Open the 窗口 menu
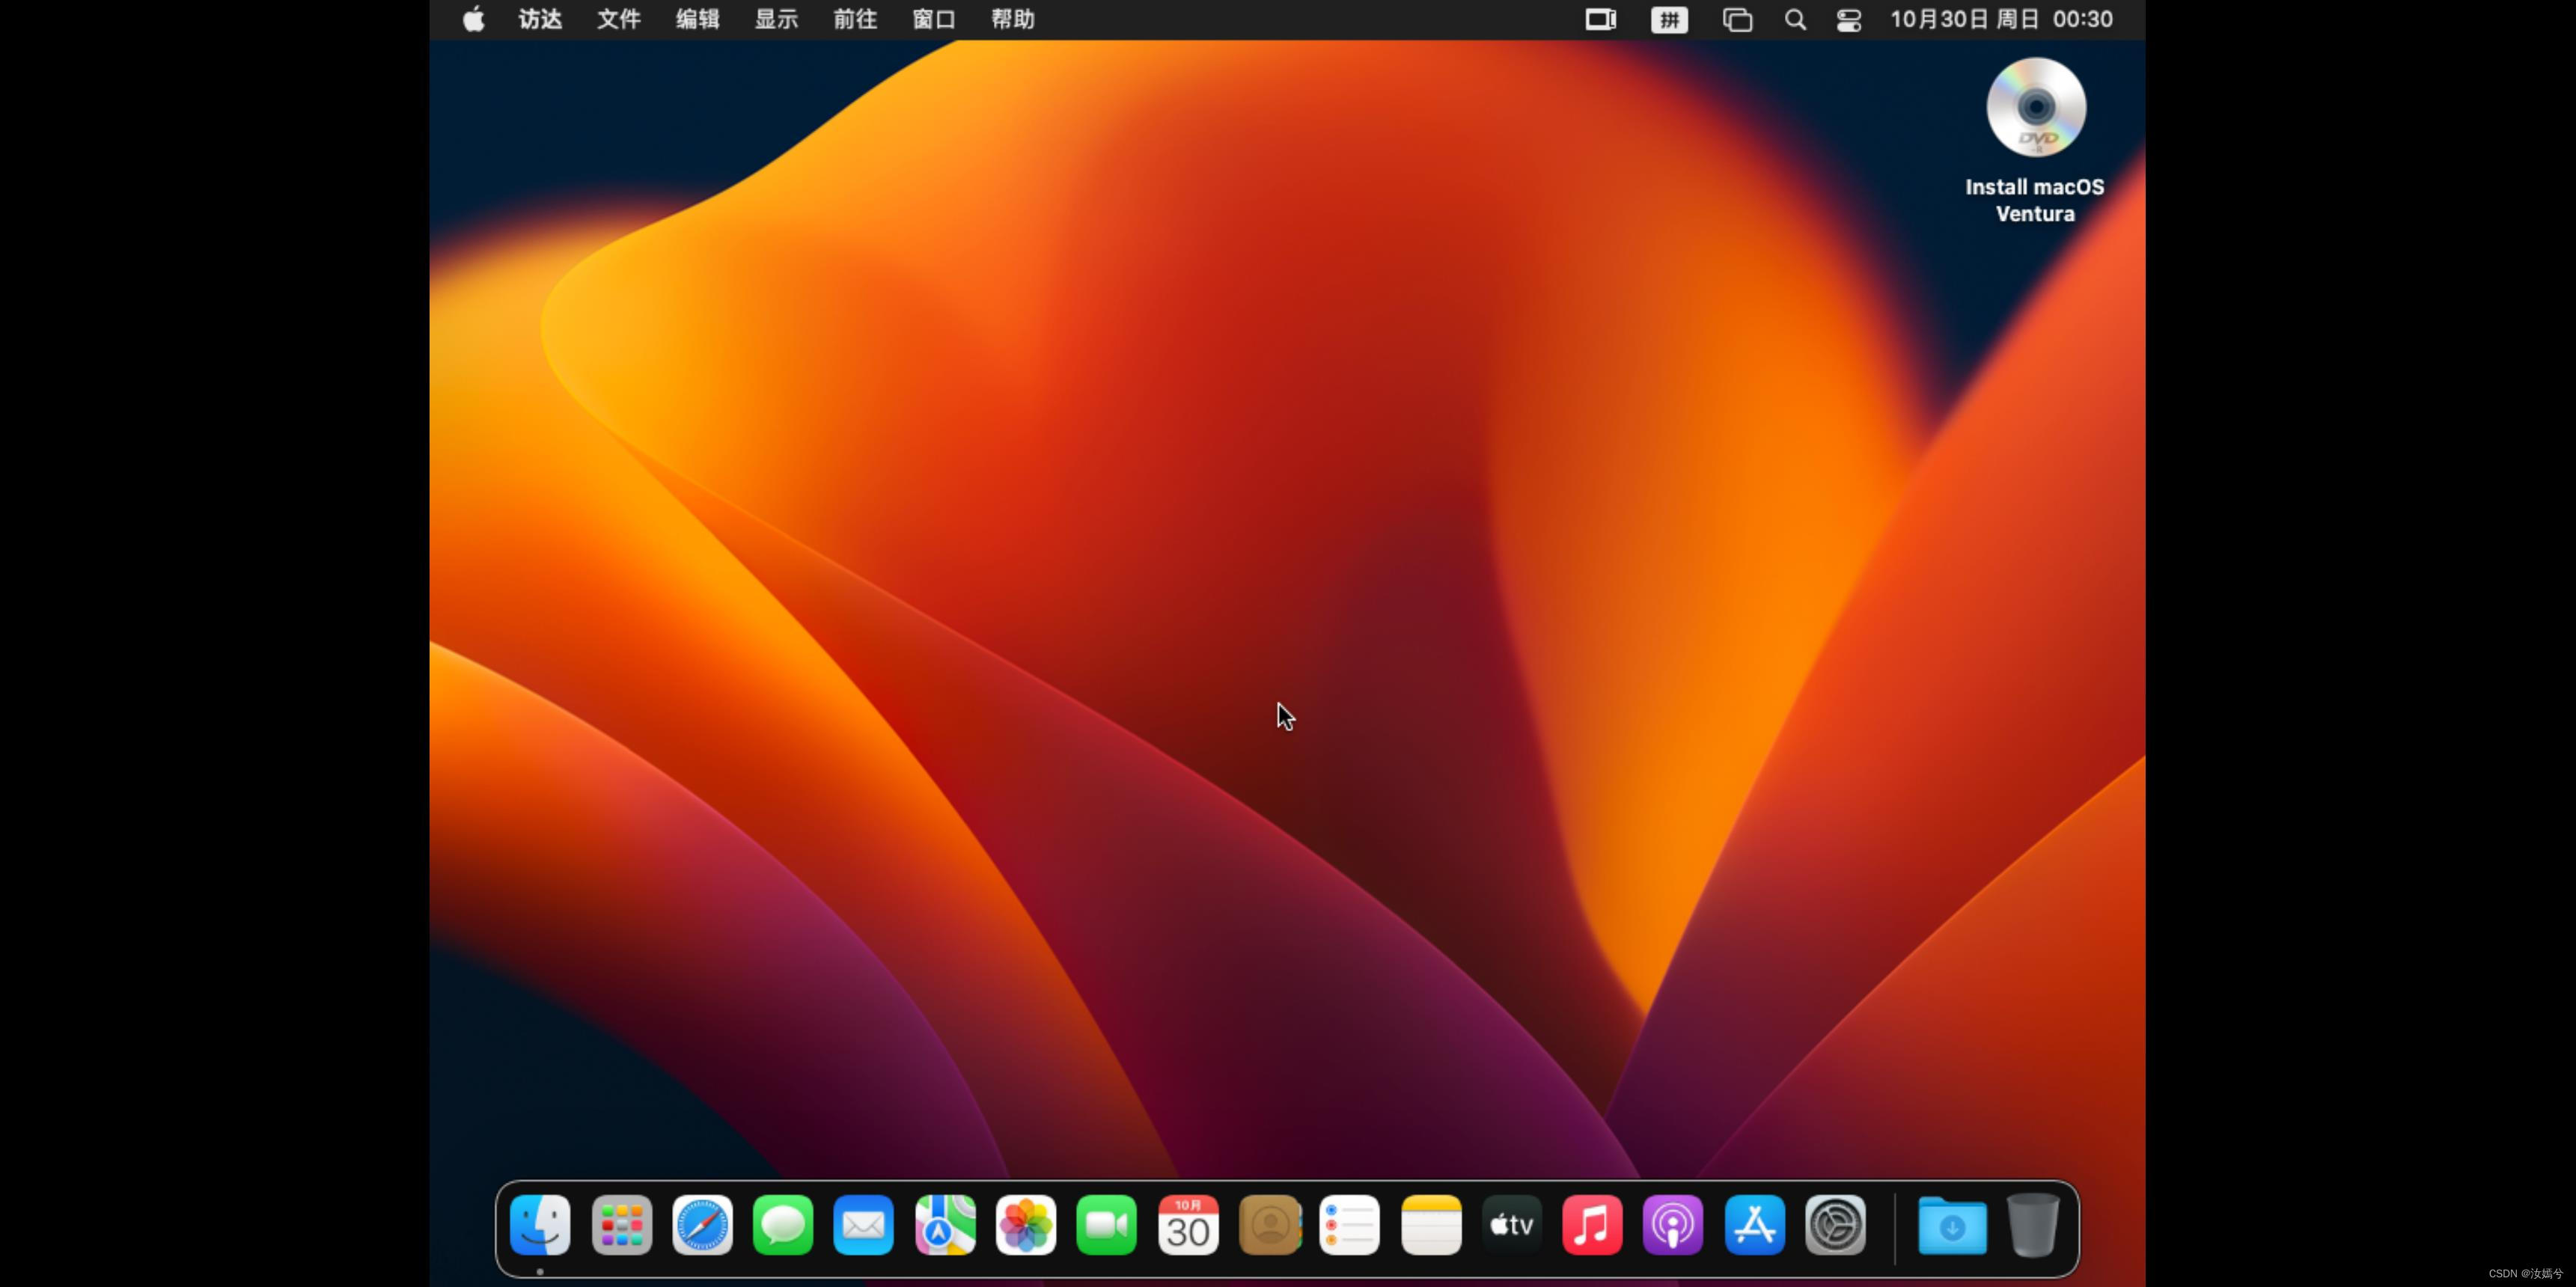 [x=934, y=19]
